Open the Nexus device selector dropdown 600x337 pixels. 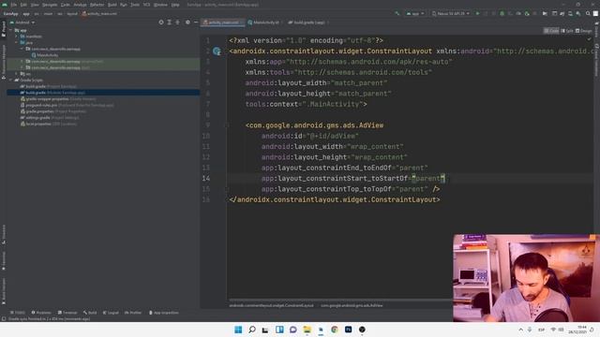pos(450,14)
